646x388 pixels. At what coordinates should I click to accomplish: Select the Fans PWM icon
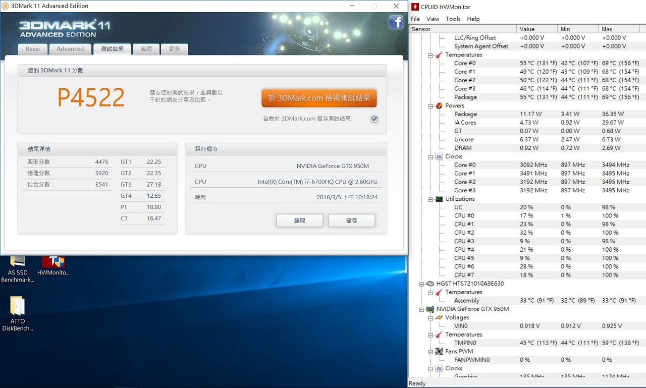tap(439, 351)
